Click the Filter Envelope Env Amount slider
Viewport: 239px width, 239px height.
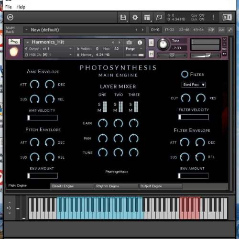coord(193,175)
